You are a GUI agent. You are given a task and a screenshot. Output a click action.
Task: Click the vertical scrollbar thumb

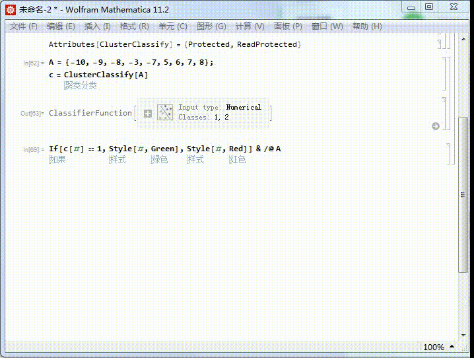[x=463, y=195]
